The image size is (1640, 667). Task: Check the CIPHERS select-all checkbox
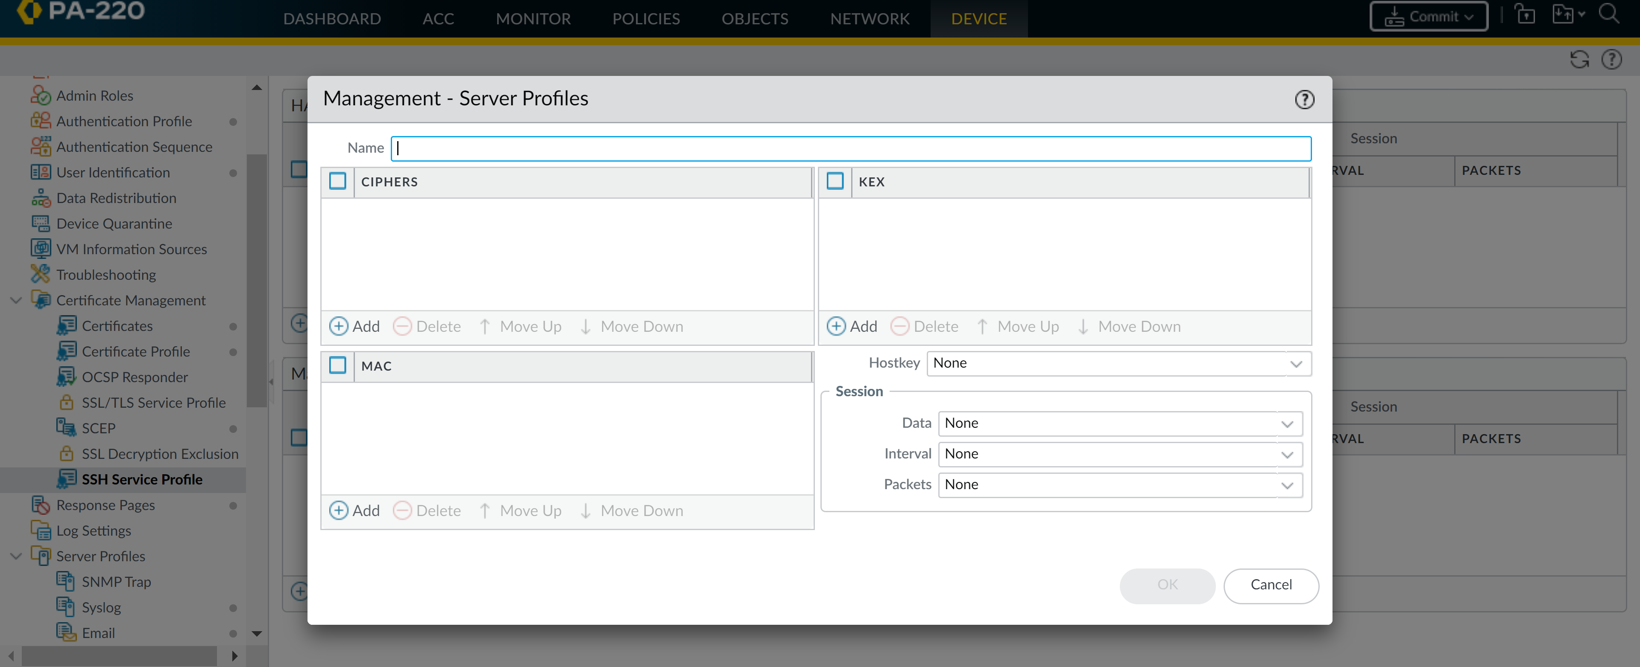tap(337, 181)
